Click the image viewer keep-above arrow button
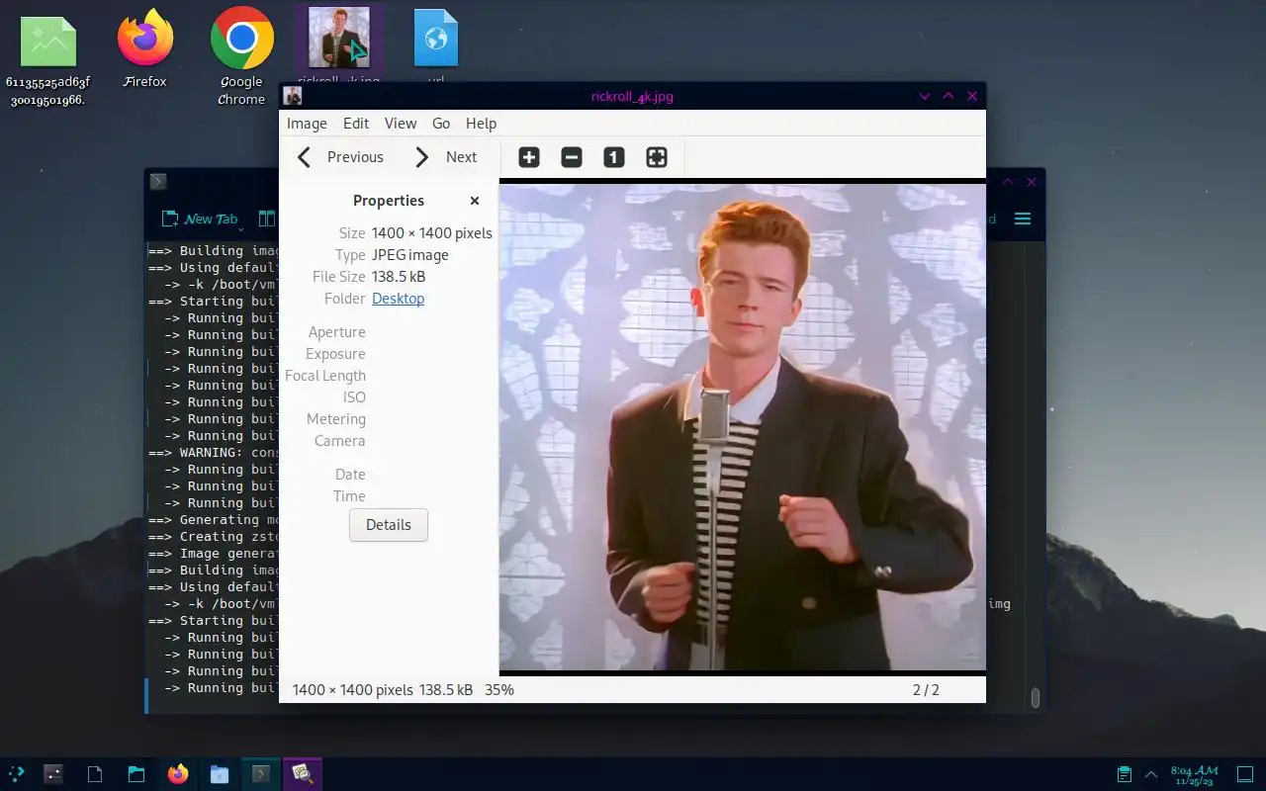Image resolution: width=1266 pixels, height=791 pixels. tap(949, 96)
